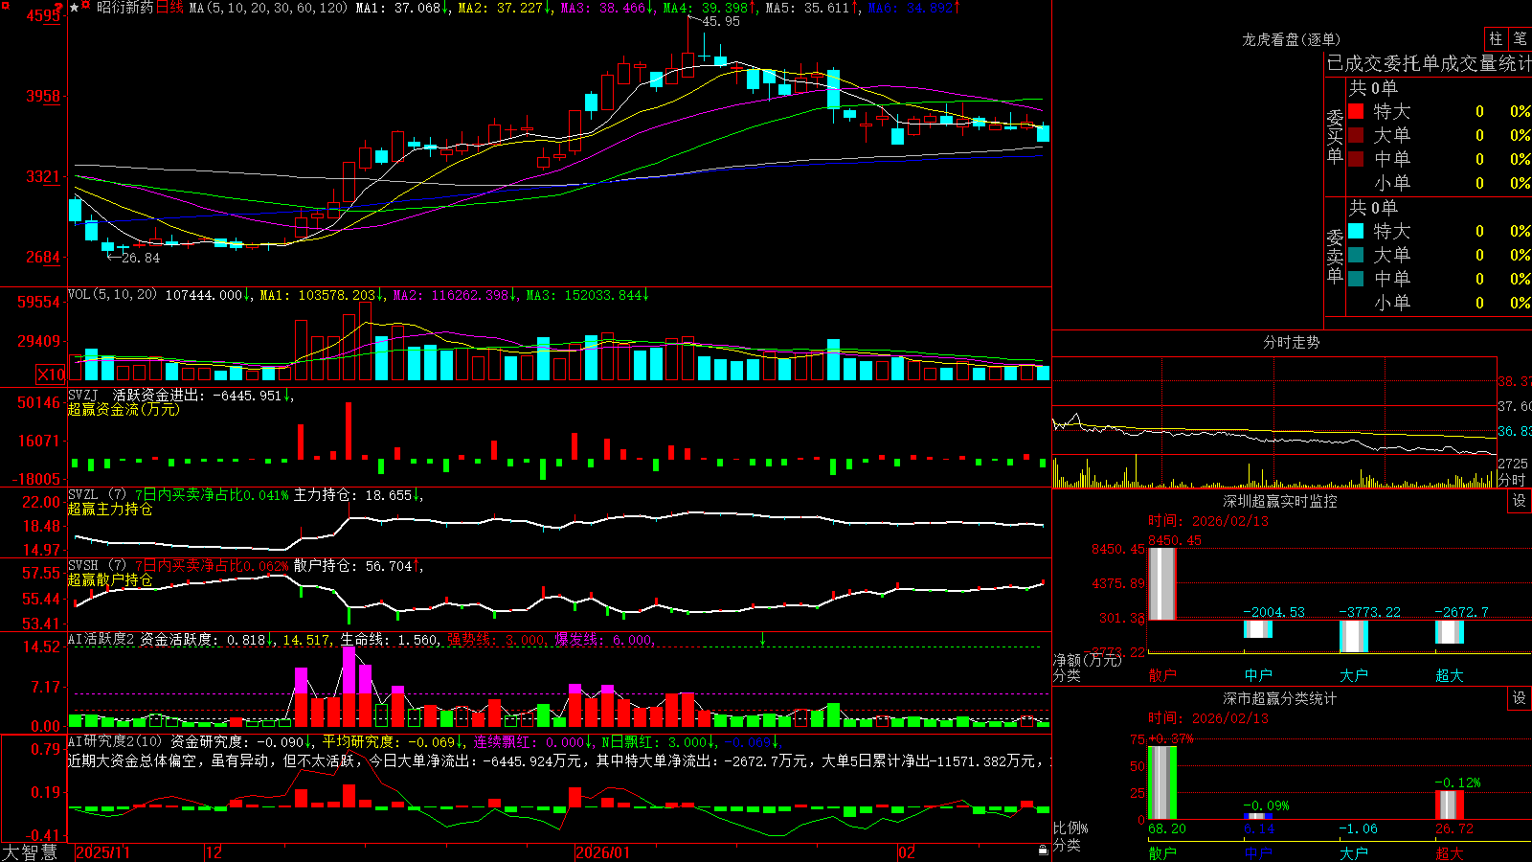The height and width of the screenshot is (862, 1532).
Task: Click the 深圳超赢实时监控 panel title
Action: coord(1280,501)
